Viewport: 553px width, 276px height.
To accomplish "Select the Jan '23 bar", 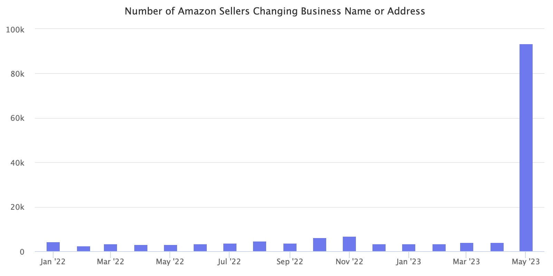I will point(409,248).
